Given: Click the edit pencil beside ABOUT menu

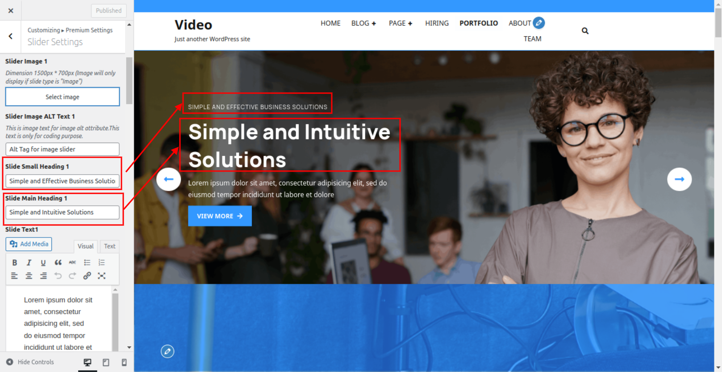Looking at the screenshot, I should [539, 23].
